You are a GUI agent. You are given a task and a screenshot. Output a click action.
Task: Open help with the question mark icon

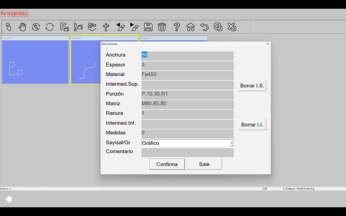(x=177, y=27)
